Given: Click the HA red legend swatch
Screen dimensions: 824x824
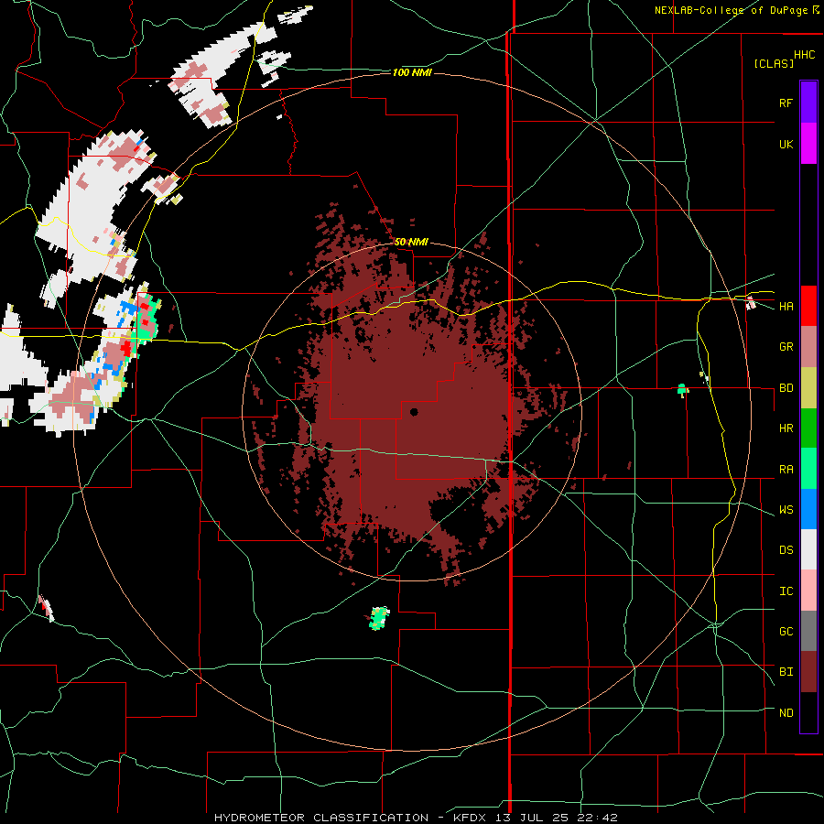Looking at the screenshot, I should point(808,306).
